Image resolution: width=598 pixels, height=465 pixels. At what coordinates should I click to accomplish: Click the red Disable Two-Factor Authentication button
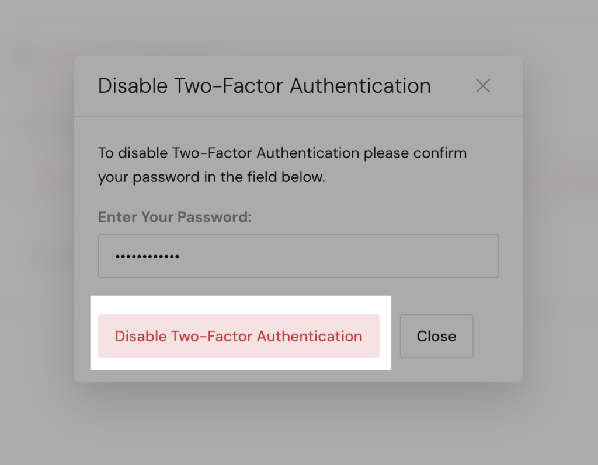[238, 336]
